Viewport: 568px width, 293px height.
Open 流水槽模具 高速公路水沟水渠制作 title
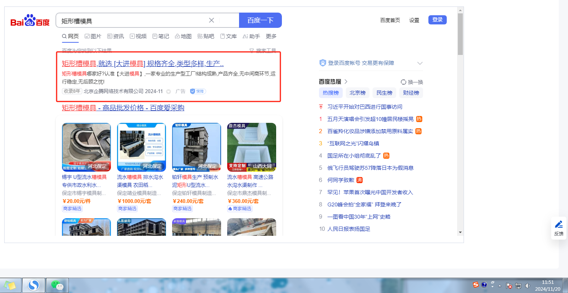(250, 181)
